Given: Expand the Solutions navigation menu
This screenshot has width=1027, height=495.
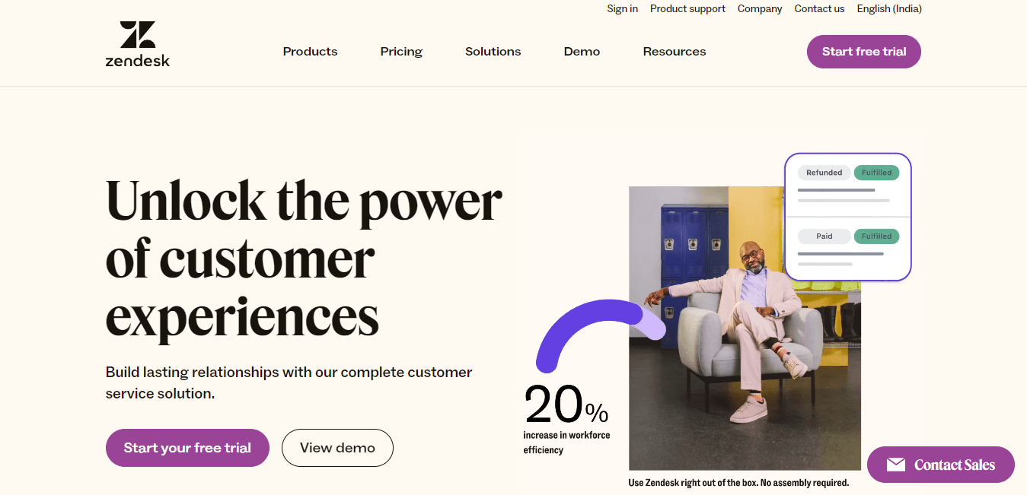Looking at the screenshot, I should [493, 51].
